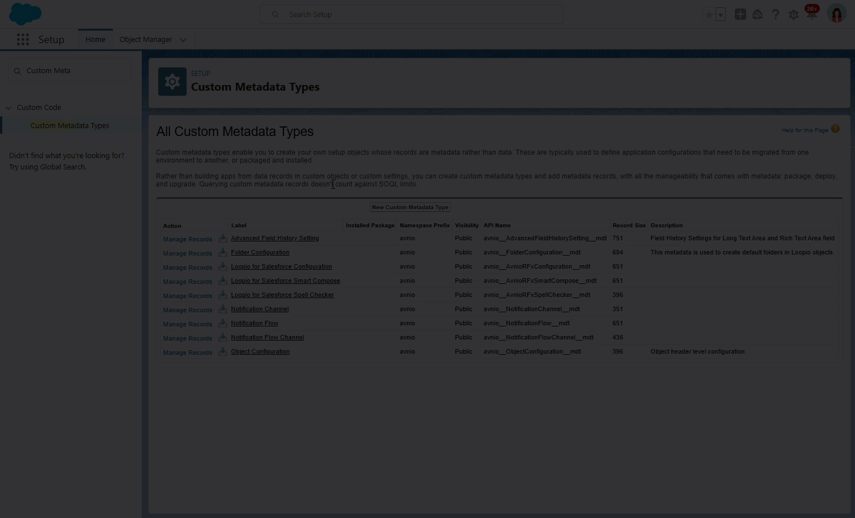The image size is (855, 518).
Task: Switch to the Home tab
Action: [x=95, y=40]
